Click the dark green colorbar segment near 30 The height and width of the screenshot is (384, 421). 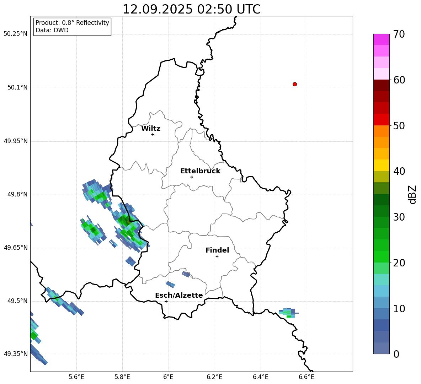[382, 211]
